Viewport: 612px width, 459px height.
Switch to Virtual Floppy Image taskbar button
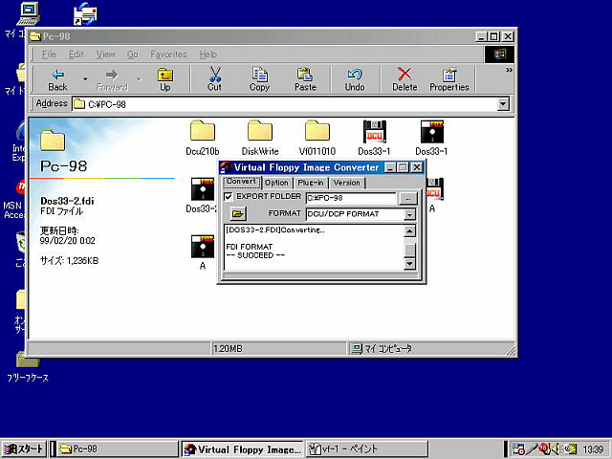[x=242, y=449]
